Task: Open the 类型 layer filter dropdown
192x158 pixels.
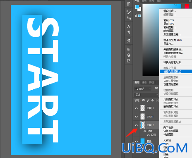Action: tap(143, 89)
